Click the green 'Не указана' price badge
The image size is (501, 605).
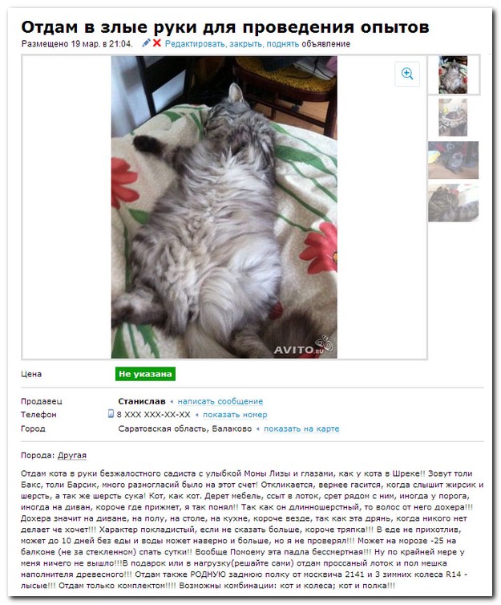[x=145, y=374]
